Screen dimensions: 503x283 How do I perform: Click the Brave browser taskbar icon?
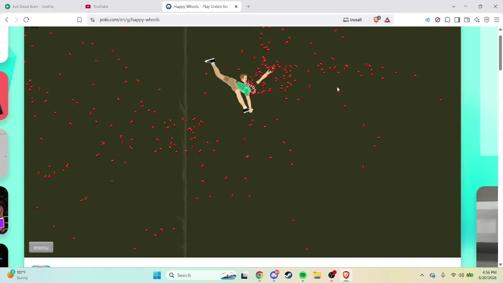[346, 275]
